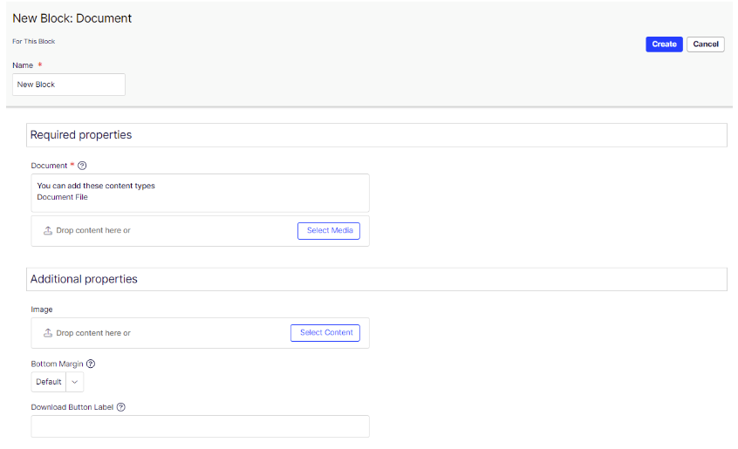Click the Document field label
The height and width of the screenshot is (449, 738).
49,166
